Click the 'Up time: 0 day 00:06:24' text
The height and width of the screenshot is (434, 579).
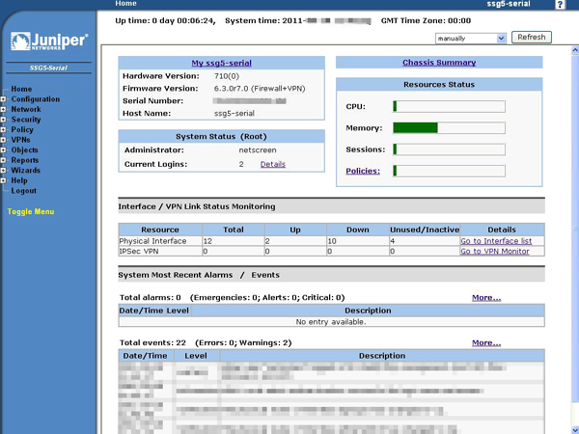pos(165,20)
